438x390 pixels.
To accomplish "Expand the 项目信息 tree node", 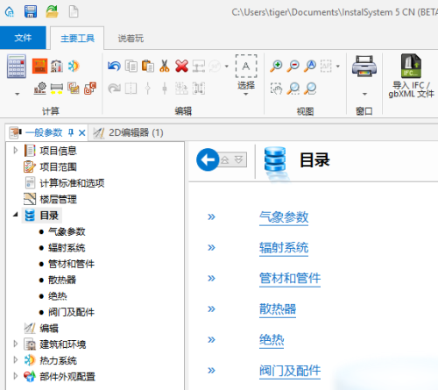I will 16,151.
